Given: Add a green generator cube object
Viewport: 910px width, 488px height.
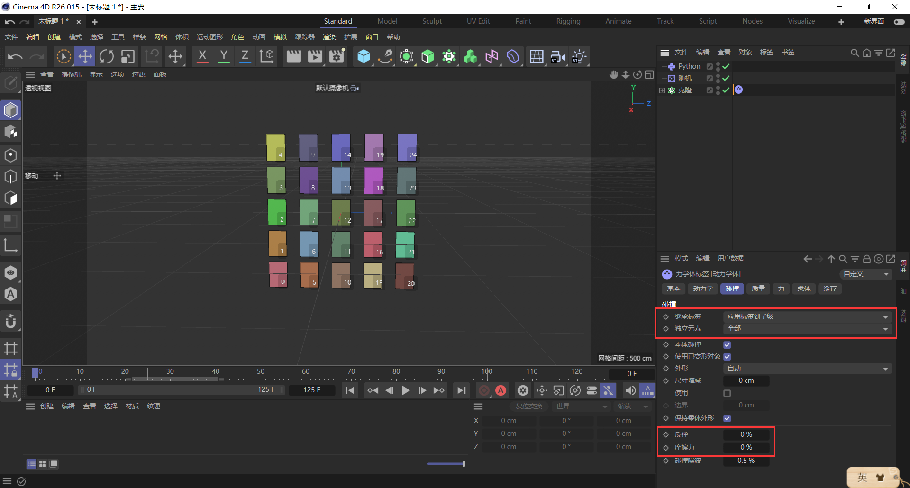Looking at the screenshot, I should (x=428, y=56).
